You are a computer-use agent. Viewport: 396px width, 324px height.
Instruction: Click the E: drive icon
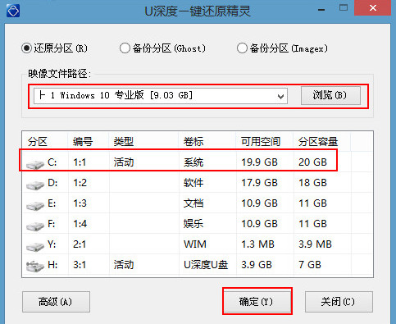click(35, 205)
